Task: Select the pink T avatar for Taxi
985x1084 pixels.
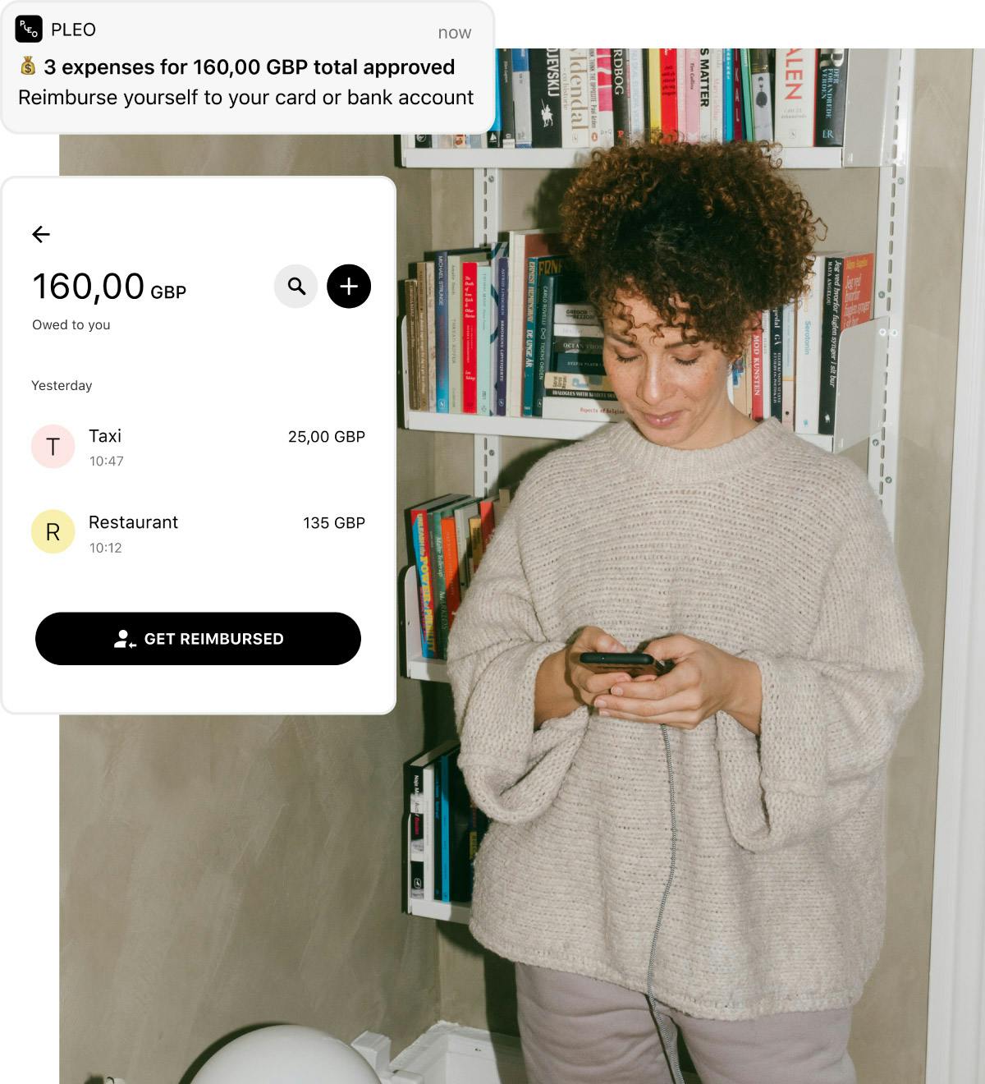Action: tap(53, 447)
